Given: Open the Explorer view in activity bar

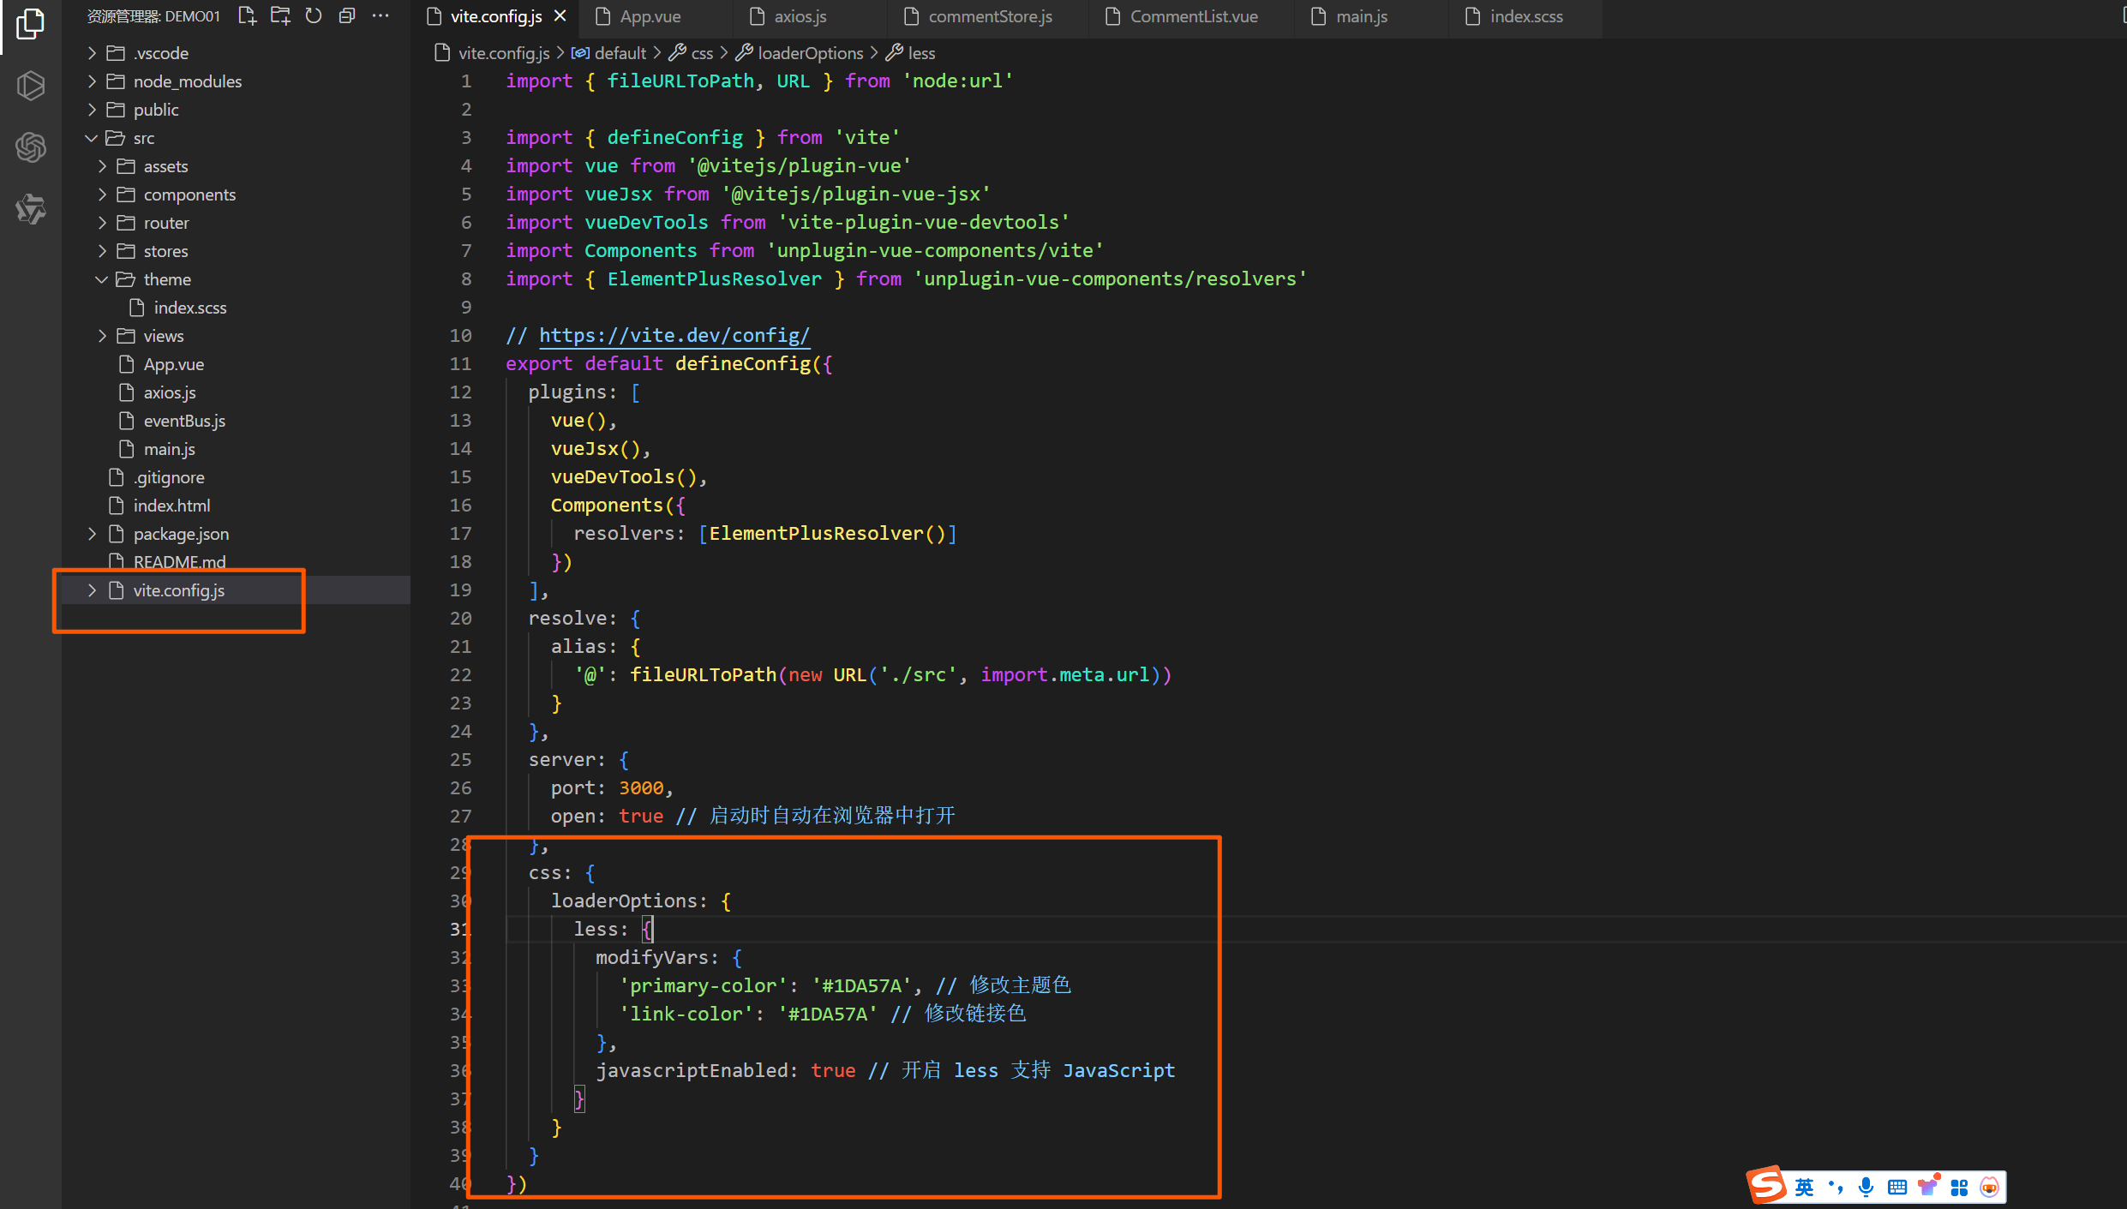Looking at the screenshot, I should (x=30, y=23).
